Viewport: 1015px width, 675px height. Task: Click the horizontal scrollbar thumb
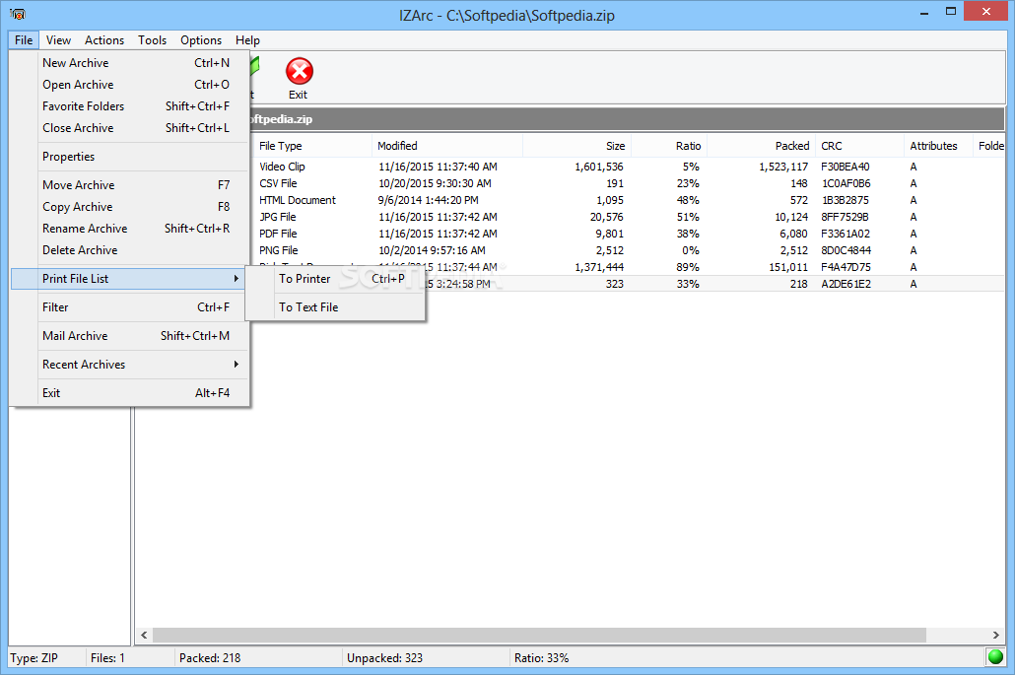click(539, 635)
